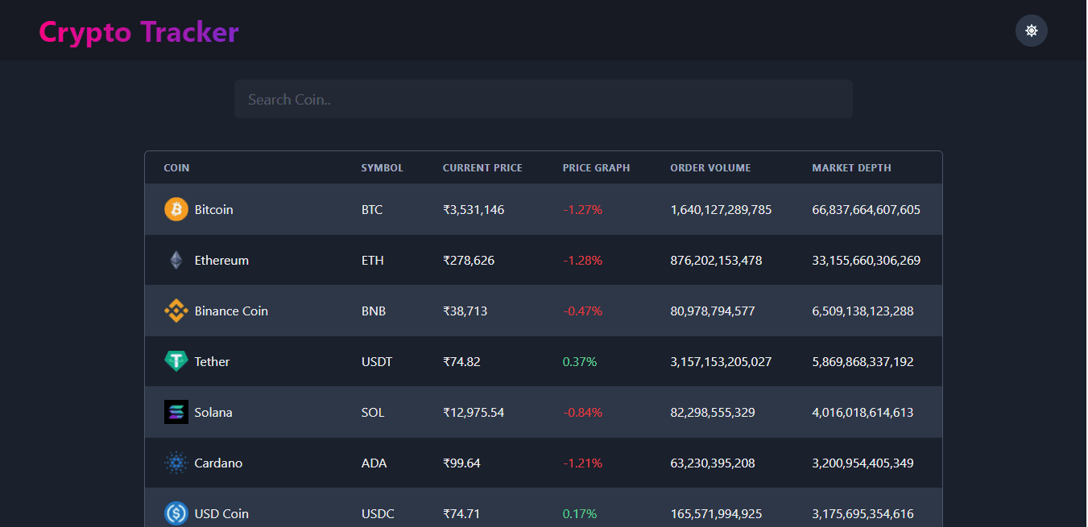The height and width of the screenshot is (527, 1088).
Task: Select the Binance Coin name
Action: [231, 311]
